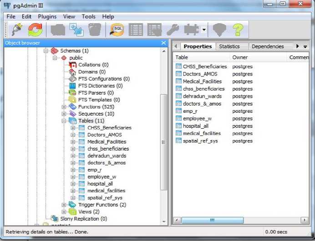Select the medical_facilities table in the tree
The height and width of the screenshot is (241, 315).
pyautogui.click(x=106, y=191)
